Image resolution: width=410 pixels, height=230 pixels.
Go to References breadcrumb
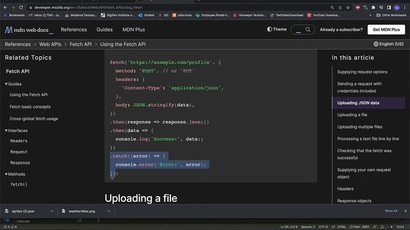click(18, 44)
